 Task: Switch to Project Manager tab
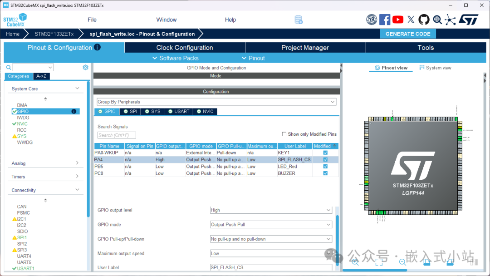point(305,48)
